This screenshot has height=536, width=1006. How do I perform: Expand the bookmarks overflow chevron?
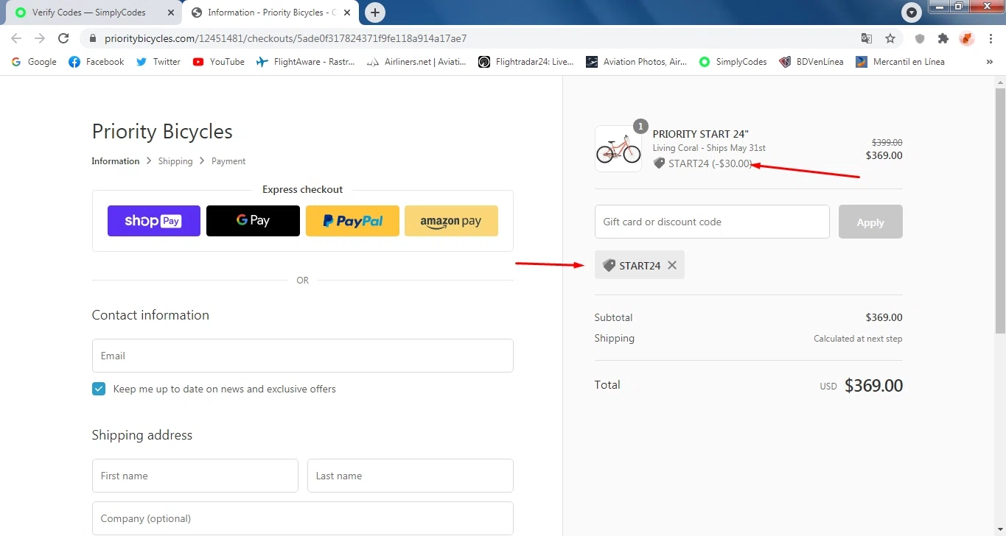(x=989, y=62)
